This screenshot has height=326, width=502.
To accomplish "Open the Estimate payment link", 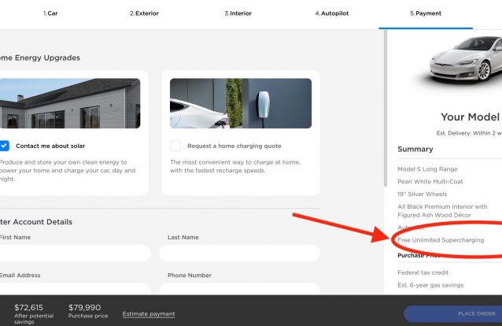I will [x=149, y=314].
